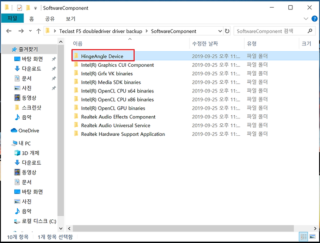Go forward with the right arrow
Viewport: 320px width, 243px height.
[x=21, y=31]
